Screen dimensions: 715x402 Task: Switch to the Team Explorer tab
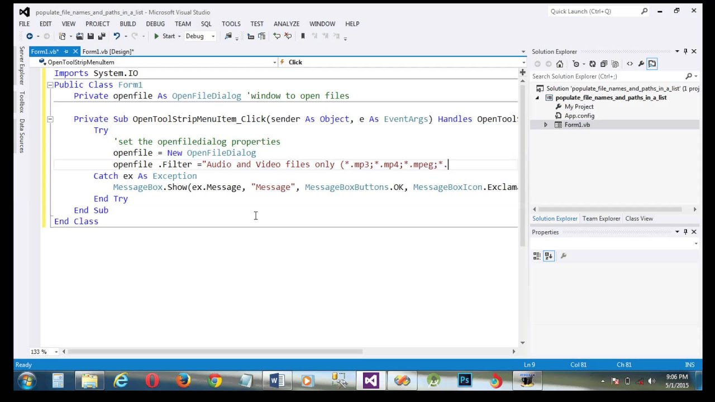click(601, 219)
